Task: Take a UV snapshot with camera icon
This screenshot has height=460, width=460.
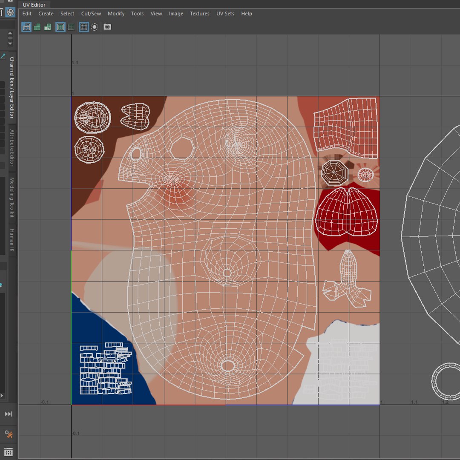Action: click(x=107, y=27)
